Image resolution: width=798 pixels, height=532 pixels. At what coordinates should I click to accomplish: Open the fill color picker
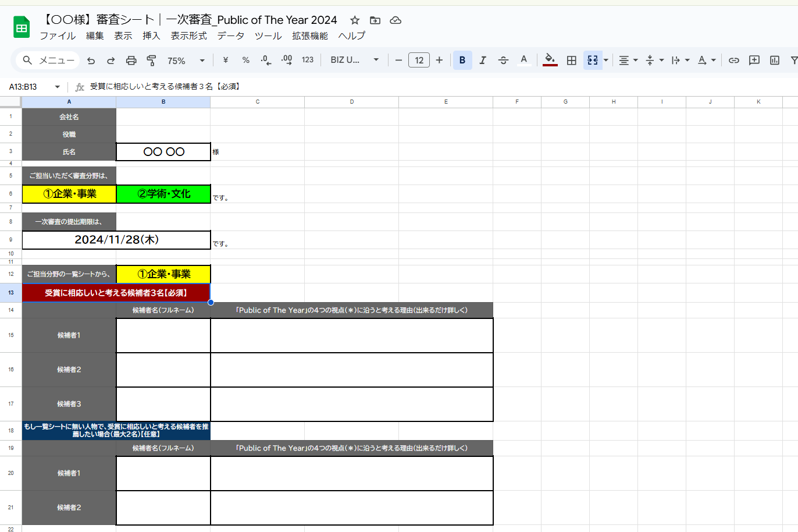tap(550, 61)
